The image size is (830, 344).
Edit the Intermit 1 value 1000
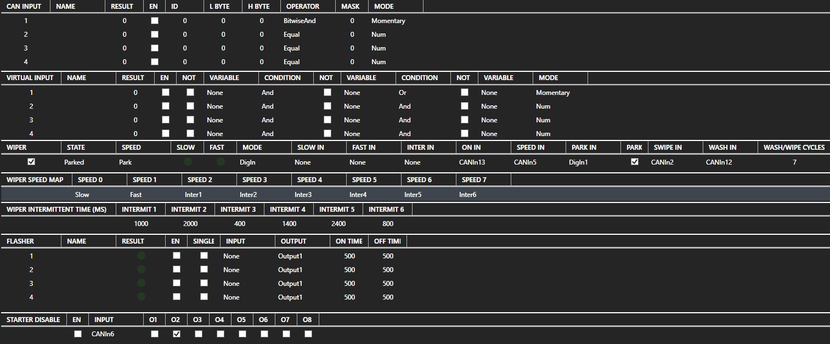pos(141,224)
